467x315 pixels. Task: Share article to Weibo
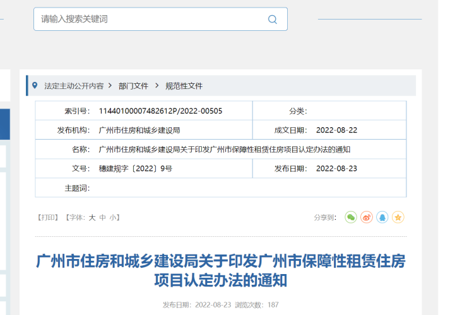click(367, 217)
